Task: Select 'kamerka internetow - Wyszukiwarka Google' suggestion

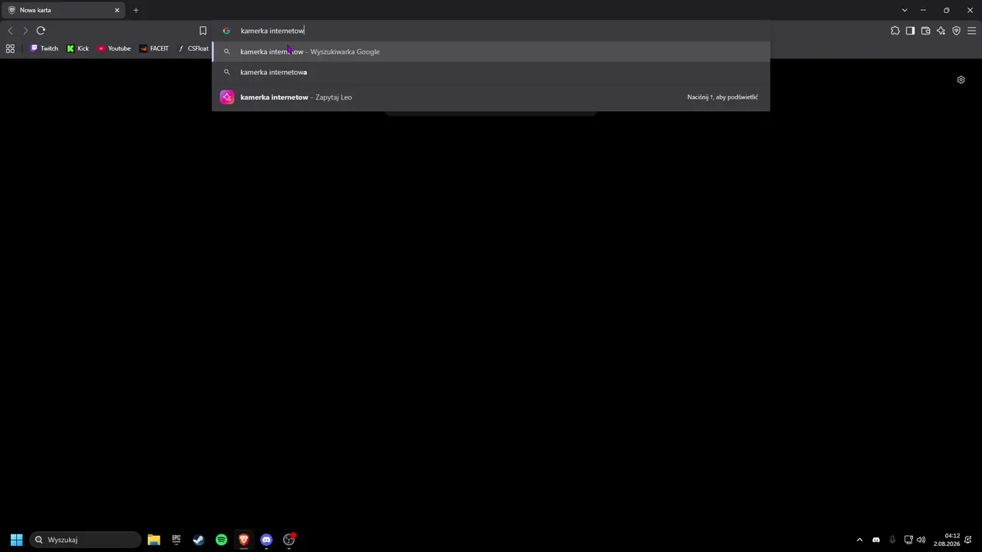Action: coord(491,51)
